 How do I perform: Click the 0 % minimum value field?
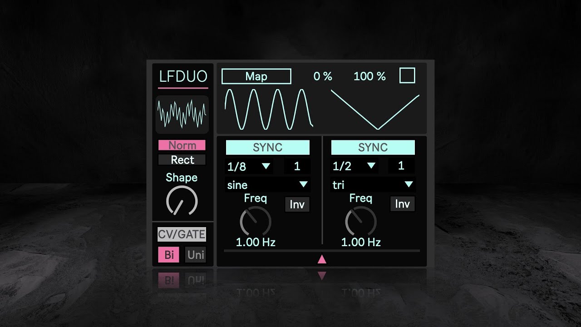point(323,76)
